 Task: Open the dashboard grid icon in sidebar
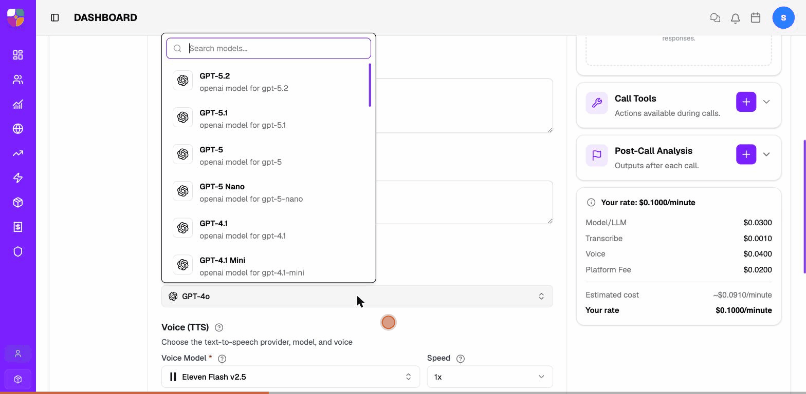(18, 55)
